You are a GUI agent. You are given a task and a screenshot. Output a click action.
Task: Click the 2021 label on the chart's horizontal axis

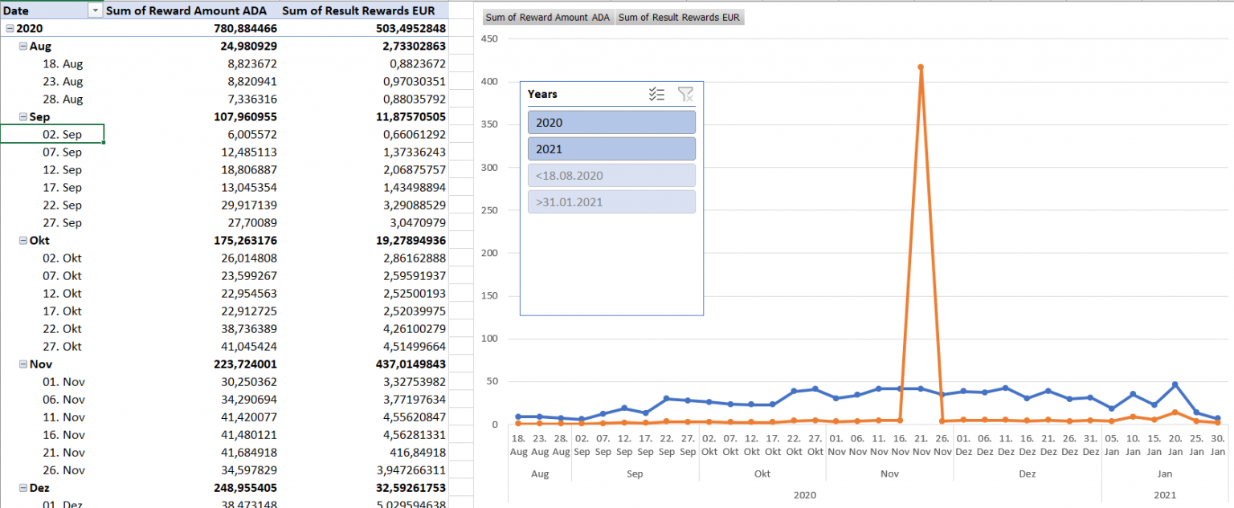(x=1164, y=495)
